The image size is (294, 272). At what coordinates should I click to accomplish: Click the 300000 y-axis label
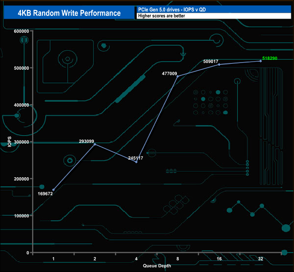point(21,142)
